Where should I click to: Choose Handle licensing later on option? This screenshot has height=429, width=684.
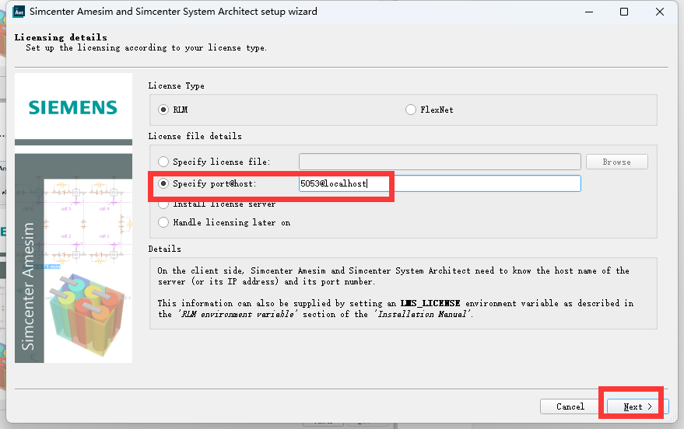[x=163, y=222]
